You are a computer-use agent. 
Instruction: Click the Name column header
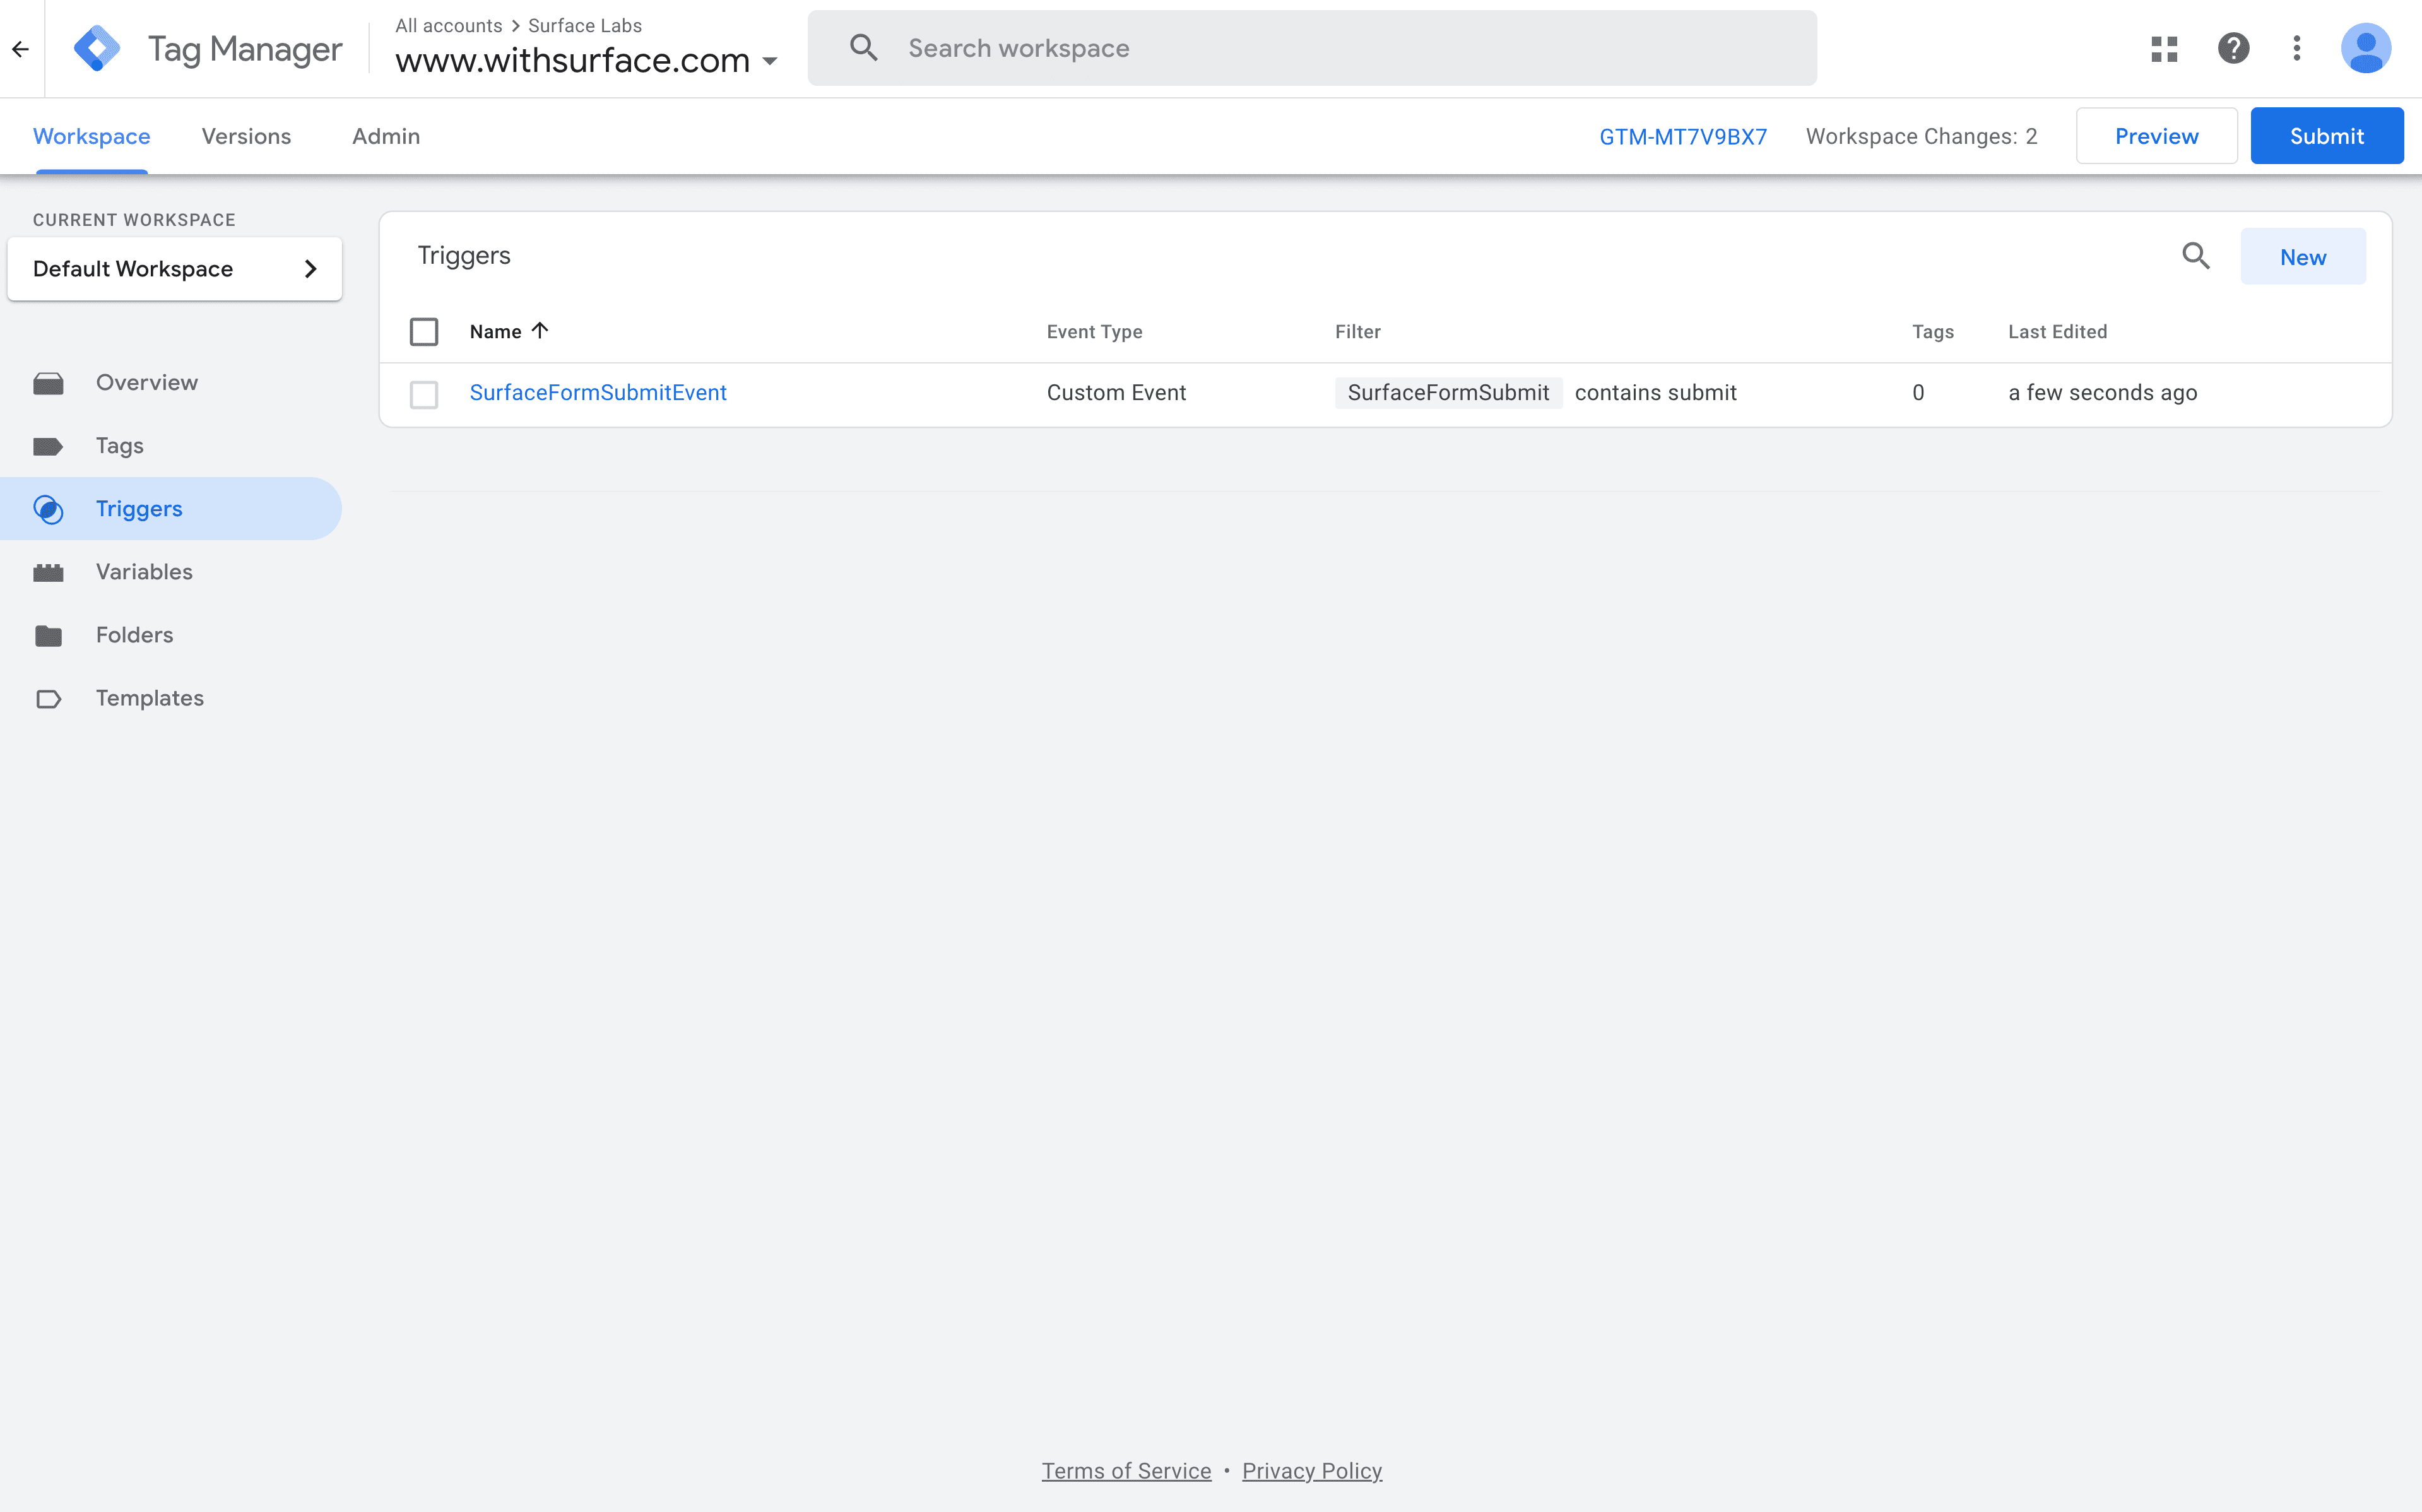point(496,332)
